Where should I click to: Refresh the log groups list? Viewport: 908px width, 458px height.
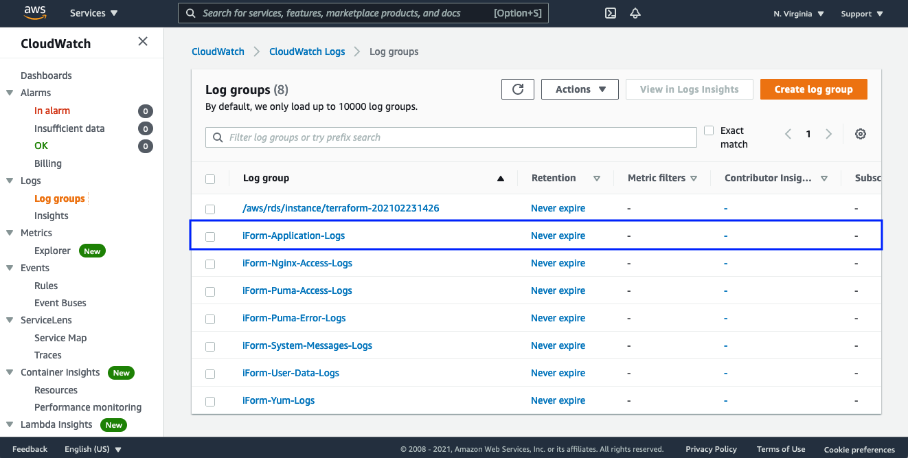(x=518, y=89)
